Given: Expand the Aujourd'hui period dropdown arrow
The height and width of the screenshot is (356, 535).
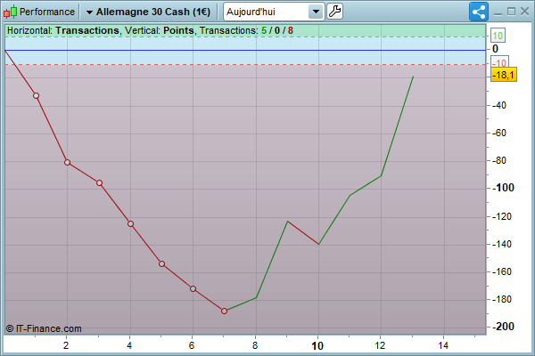Looking at the screenshot, I should (316, 12).
